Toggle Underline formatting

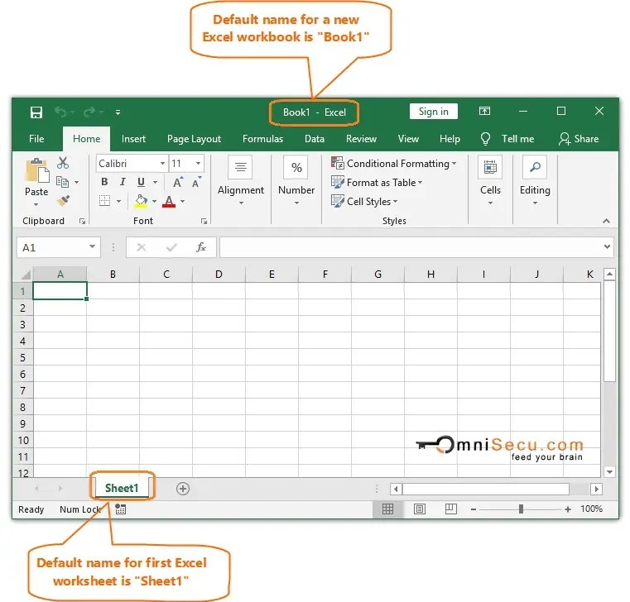[x=141, y=183]
